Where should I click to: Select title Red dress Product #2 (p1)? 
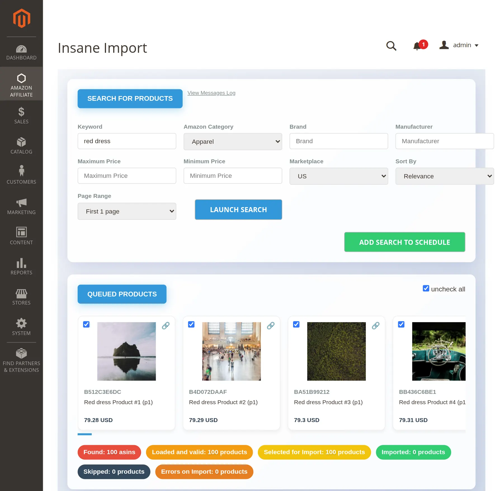pyautogui.click(x=223, y=402)
